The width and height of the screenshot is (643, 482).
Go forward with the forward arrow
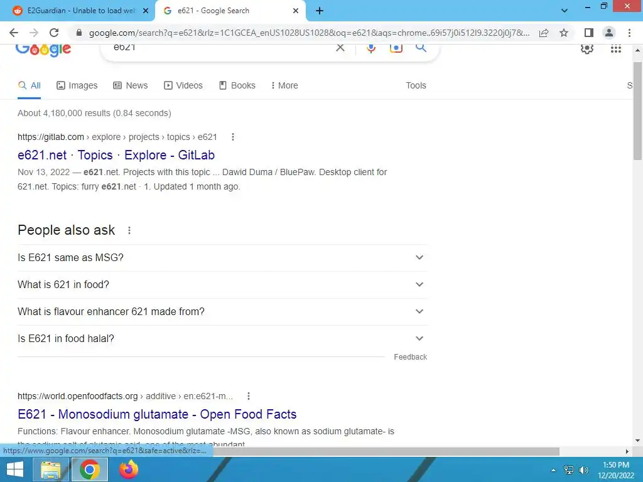(34, 33)
